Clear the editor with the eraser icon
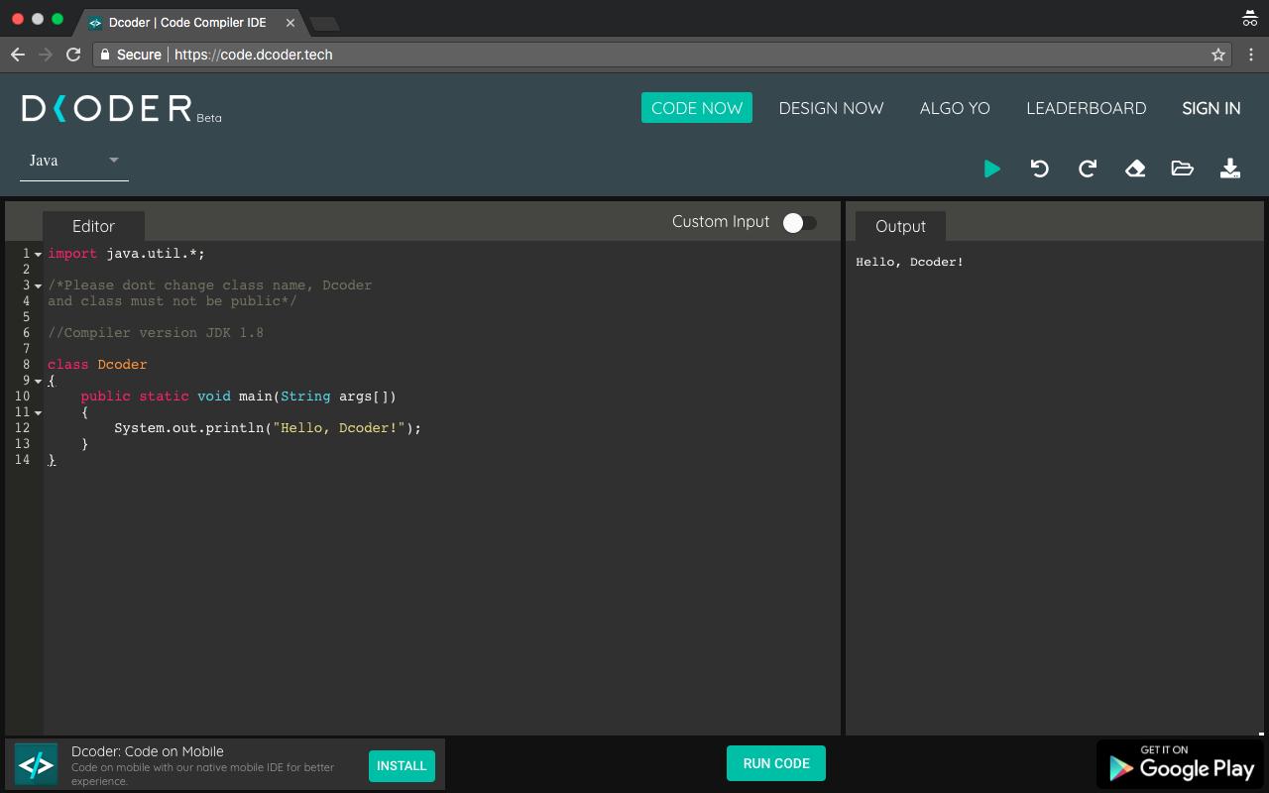Image resolution: width=1269 pixels, height=793 pixels. [x=1135, y=169]
